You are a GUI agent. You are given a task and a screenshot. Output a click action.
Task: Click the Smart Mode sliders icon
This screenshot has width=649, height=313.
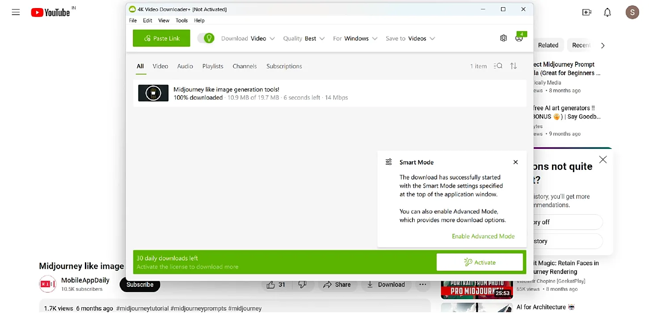pos(389,162)
